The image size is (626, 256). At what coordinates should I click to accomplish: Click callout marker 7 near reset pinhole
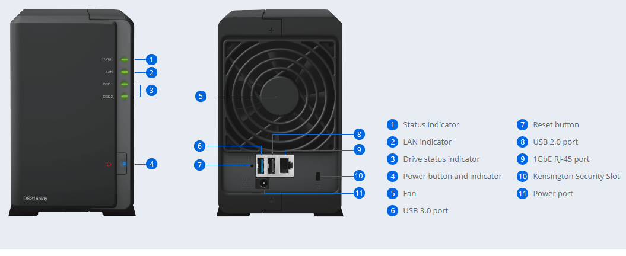click(x=200, y=165)
